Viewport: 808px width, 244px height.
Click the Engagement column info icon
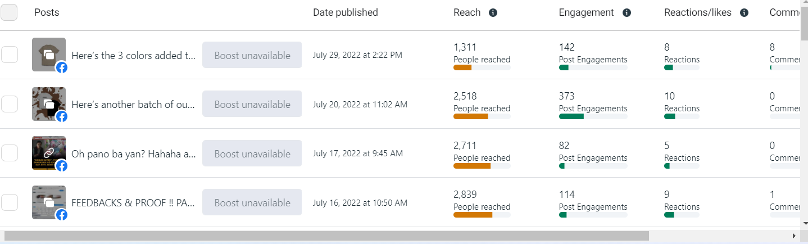627,12
